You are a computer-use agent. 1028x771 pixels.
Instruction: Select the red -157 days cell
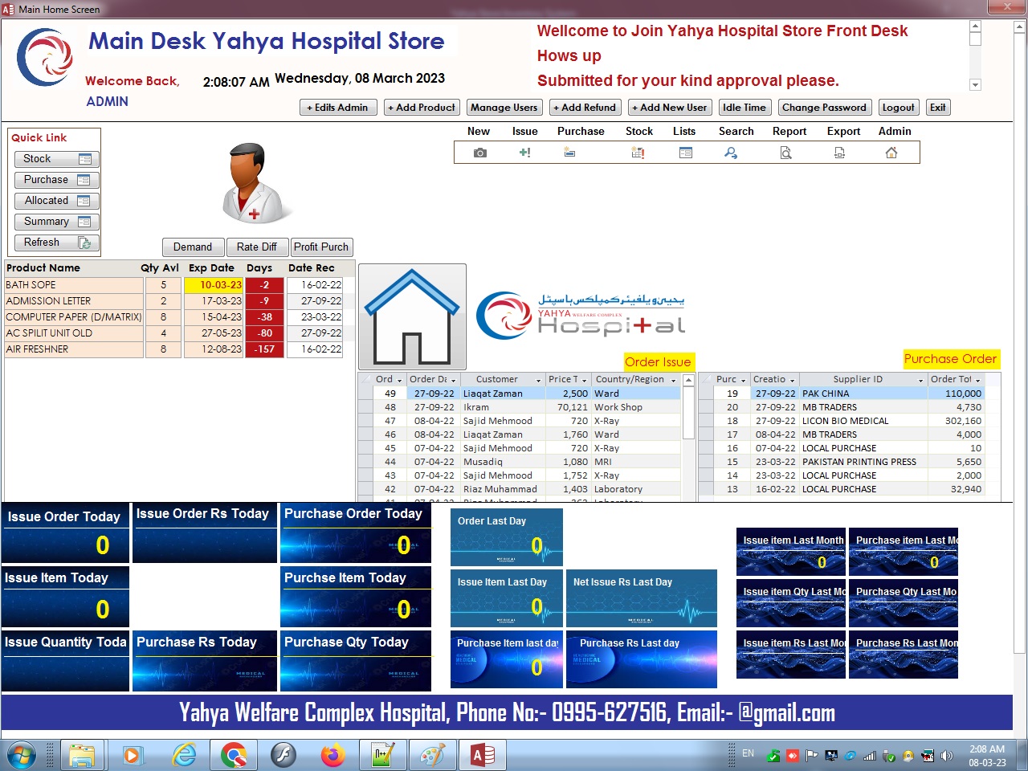coord(264,349)
